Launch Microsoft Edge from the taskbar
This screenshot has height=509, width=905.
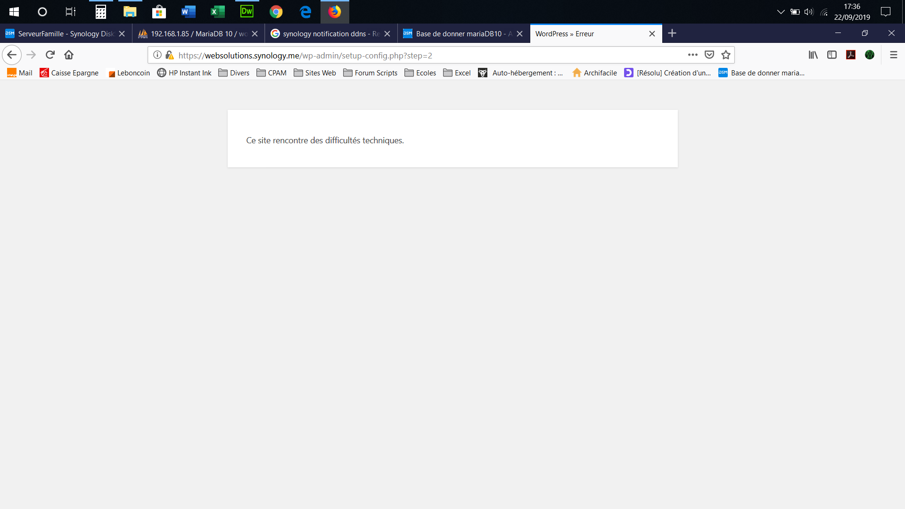pos(305,12)
